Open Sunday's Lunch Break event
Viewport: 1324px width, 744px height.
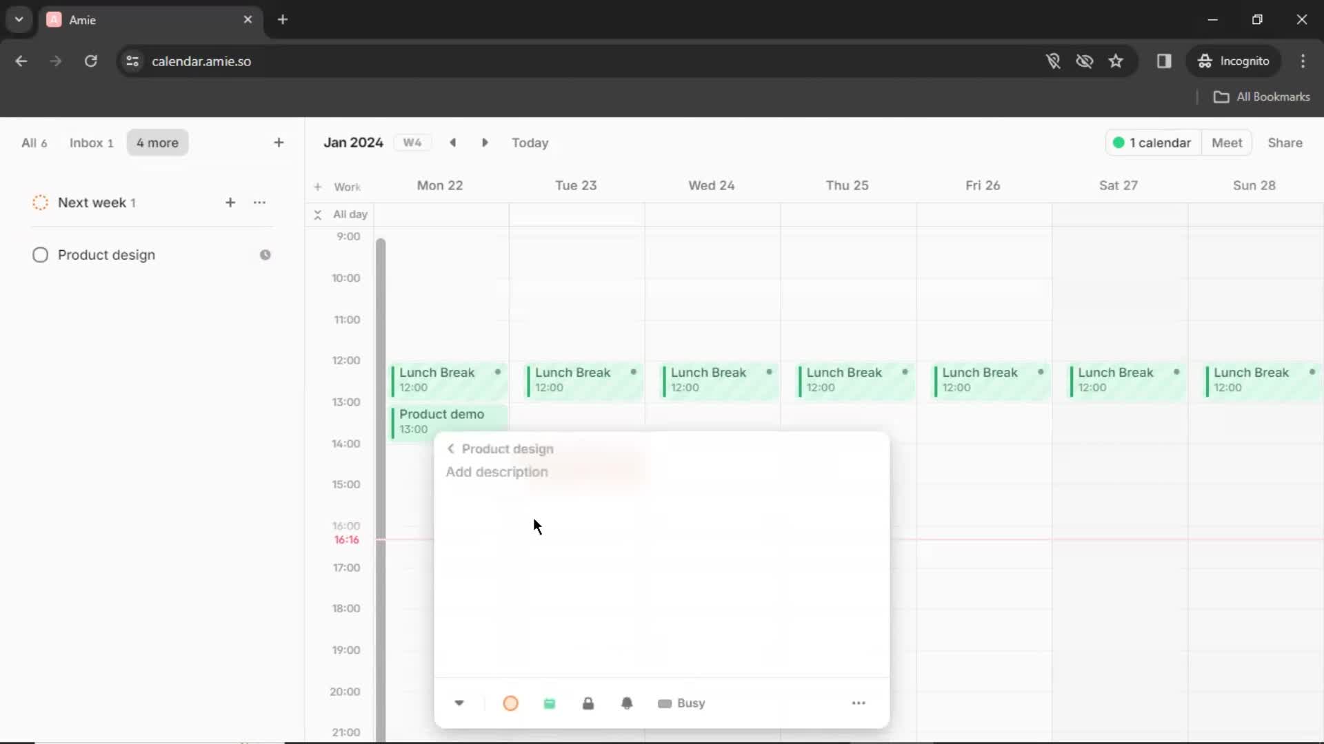1263,380
